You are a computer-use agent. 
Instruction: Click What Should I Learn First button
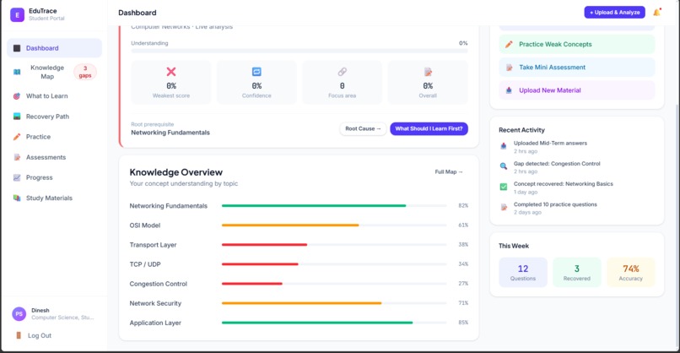[429, 128]
